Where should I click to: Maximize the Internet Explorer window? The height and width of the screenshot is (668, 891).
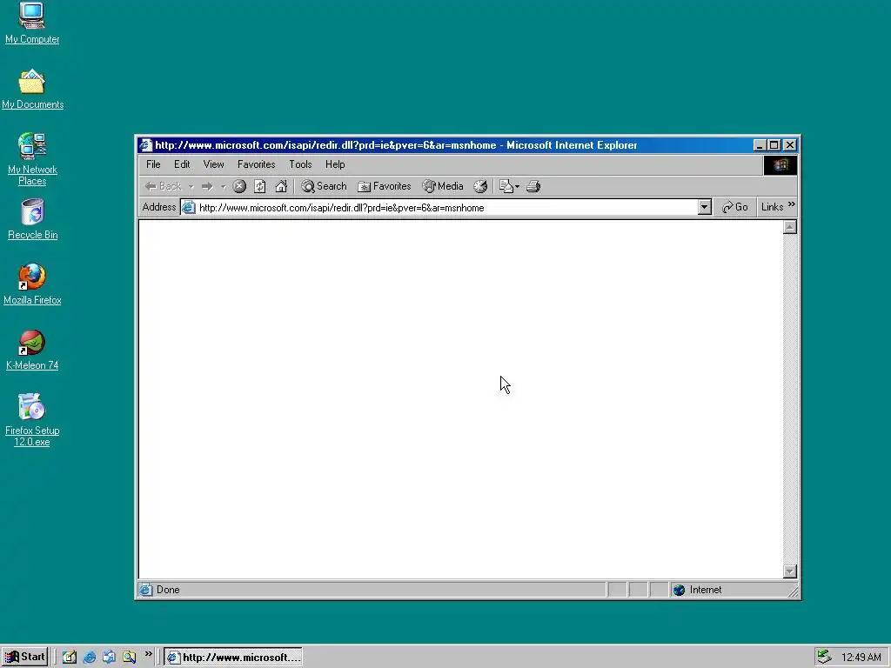point(774,145)
